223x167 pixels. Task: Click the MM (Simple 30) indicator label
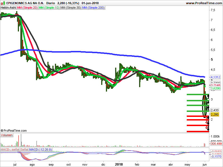(x=71, y=8)
